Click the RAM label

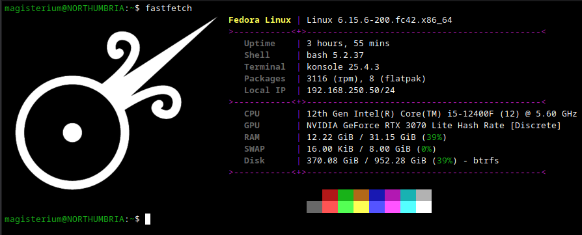point(252,137)
